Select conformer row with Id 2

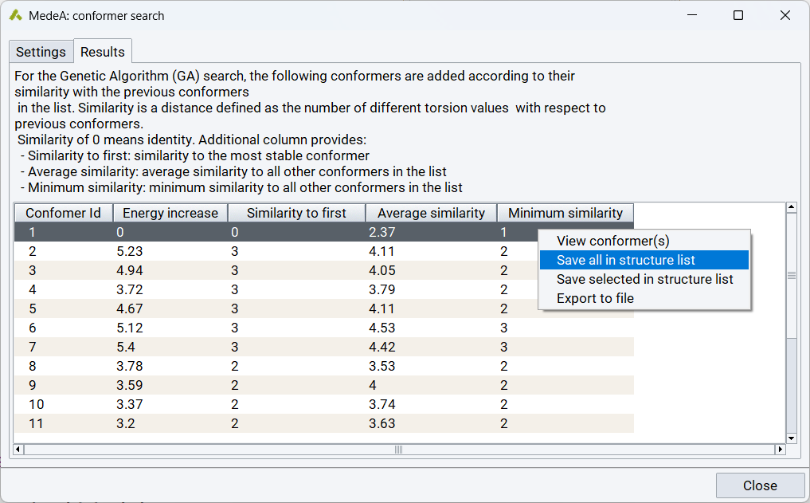click(324, 251)
